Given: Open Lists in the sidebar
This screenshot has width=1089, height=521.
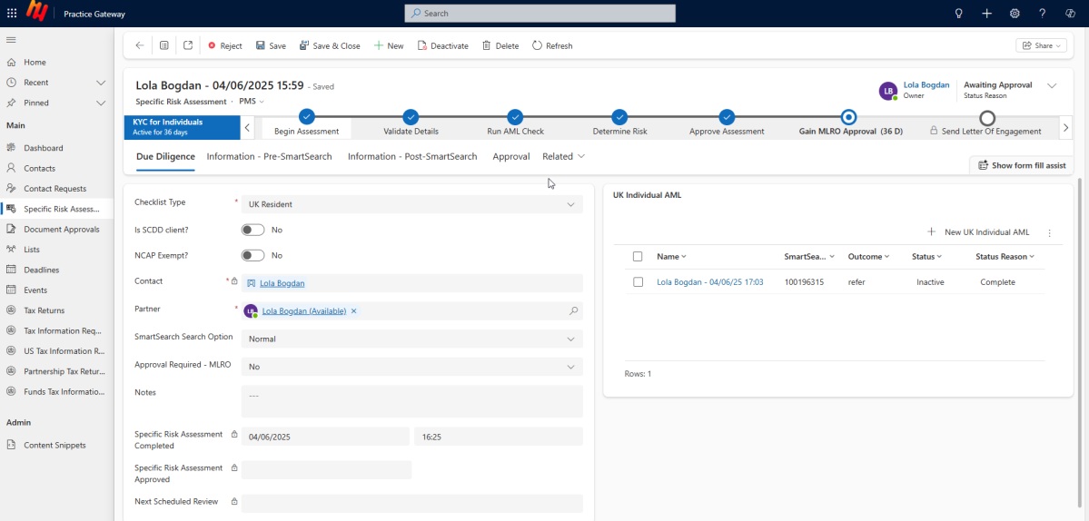Looking at the screenshot, I should [31, 250].
